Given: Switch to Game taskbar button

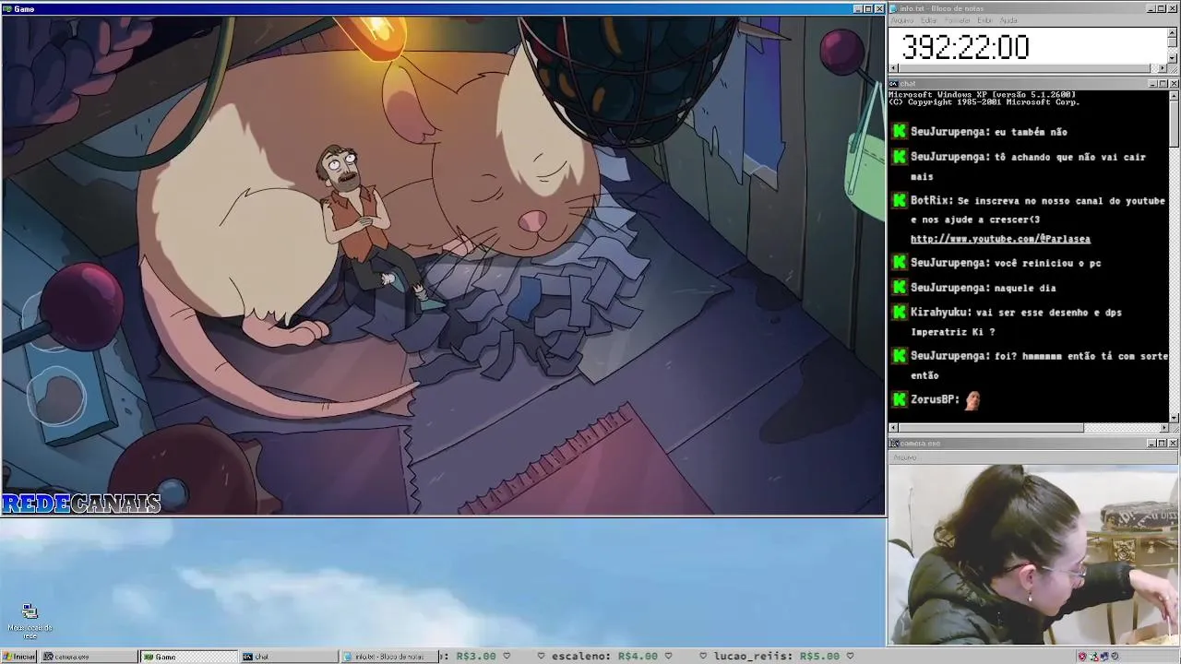Looking at the screenshot, I should [x=189, y=657].
